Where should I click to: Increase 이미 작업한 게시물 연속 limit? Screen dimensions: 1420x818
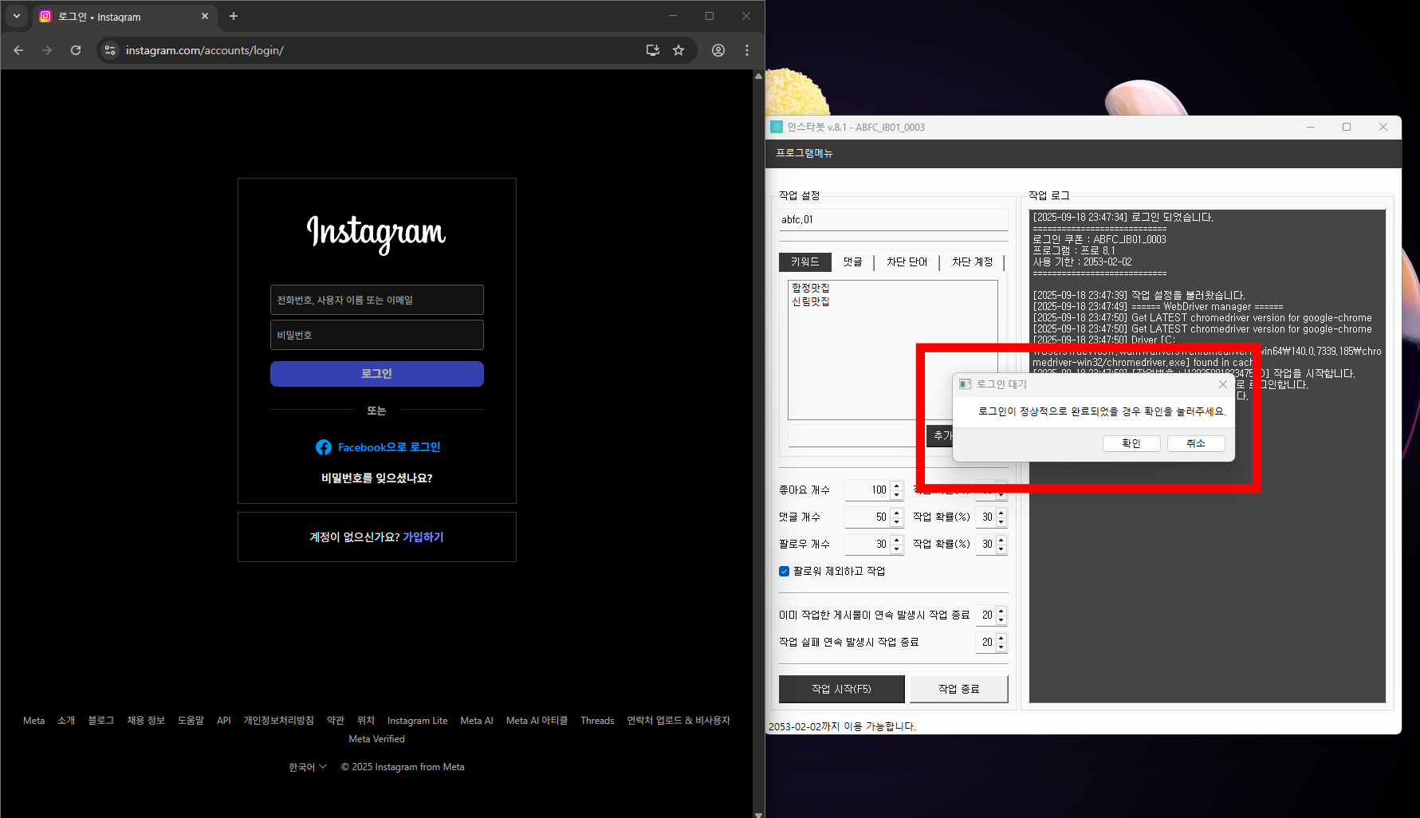click(1001, 611)
